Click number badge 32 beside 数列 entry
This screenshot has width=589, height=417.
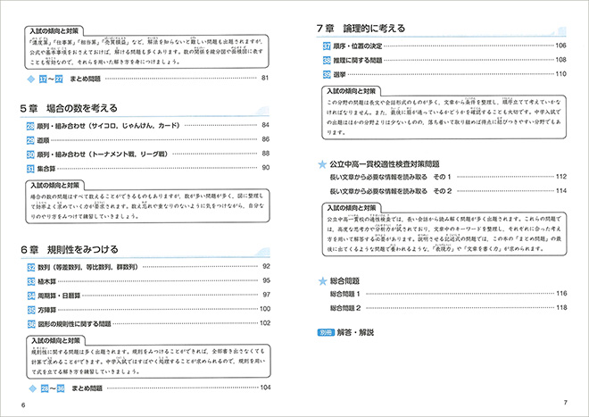[31, 267]
